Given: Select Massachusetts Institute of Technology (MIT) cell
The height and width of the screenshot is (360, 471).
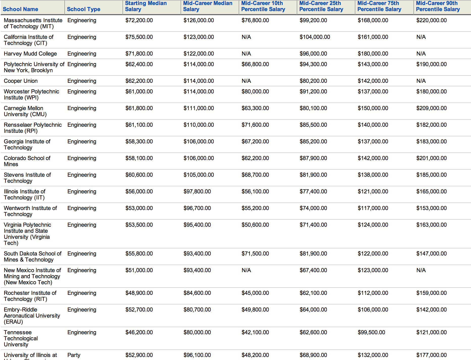Looking at the screenshot, I should tap(33, 23).
